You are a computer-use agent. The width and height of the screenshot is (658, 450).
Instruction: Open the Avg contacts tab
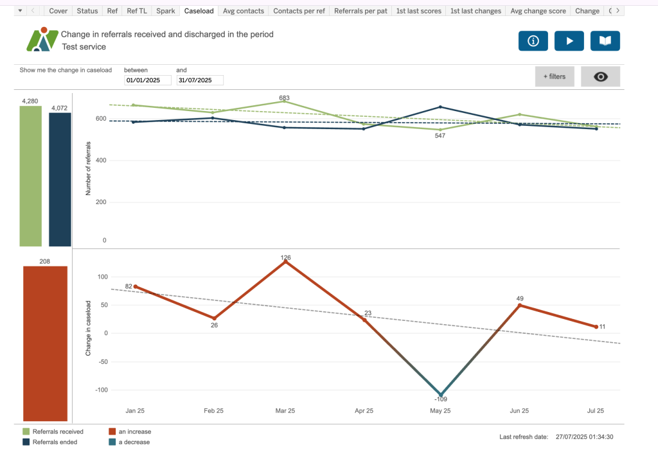click(x=244, y=11)
